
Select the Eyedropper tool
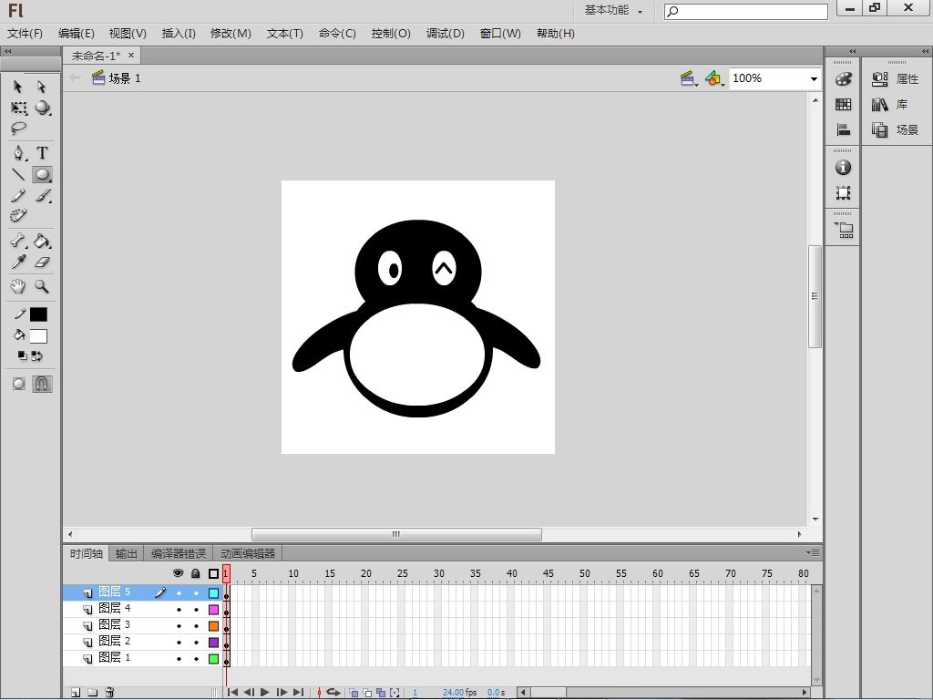point(18,262)
